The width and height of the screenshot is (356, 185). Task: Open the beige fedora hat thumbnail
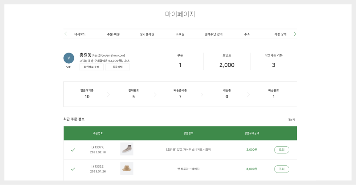click(127, 169)
